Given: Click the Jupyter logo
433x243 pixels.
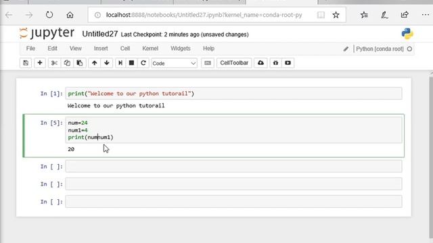Looking at the screenshot, I should pos(47,33).
